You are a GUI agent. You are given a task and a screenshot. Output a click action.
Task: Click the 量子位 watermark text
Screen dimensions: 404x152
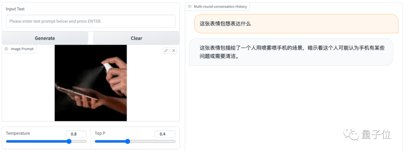point(376,134)
